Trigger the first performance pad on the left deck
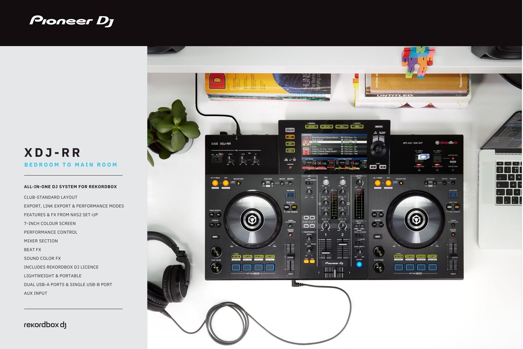 tap(236, 267)
